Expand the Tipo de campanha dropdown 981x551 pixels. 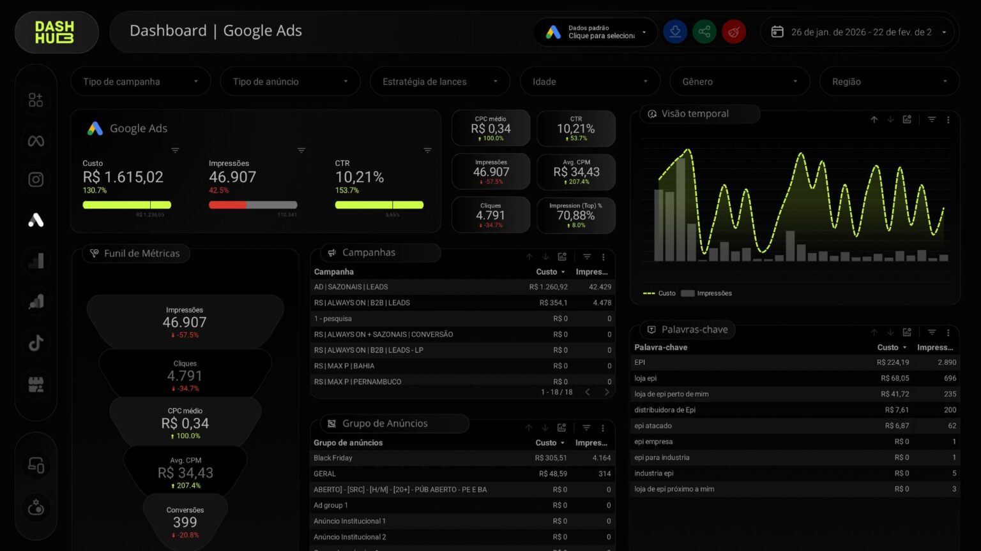pos(140,82)
